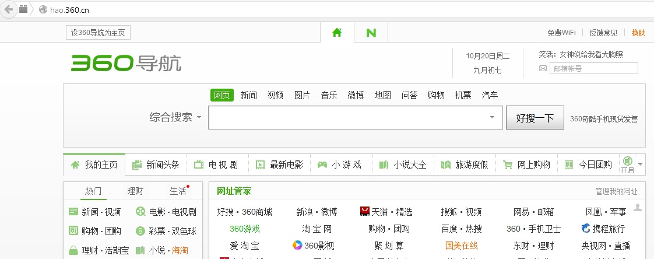
Task: Open the 新浪·微博 link
Action: [317, 212]
